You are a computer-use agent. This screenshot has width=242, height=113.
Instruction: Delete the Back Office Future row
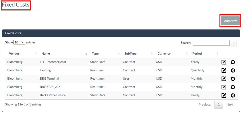[x=233, y=95]
